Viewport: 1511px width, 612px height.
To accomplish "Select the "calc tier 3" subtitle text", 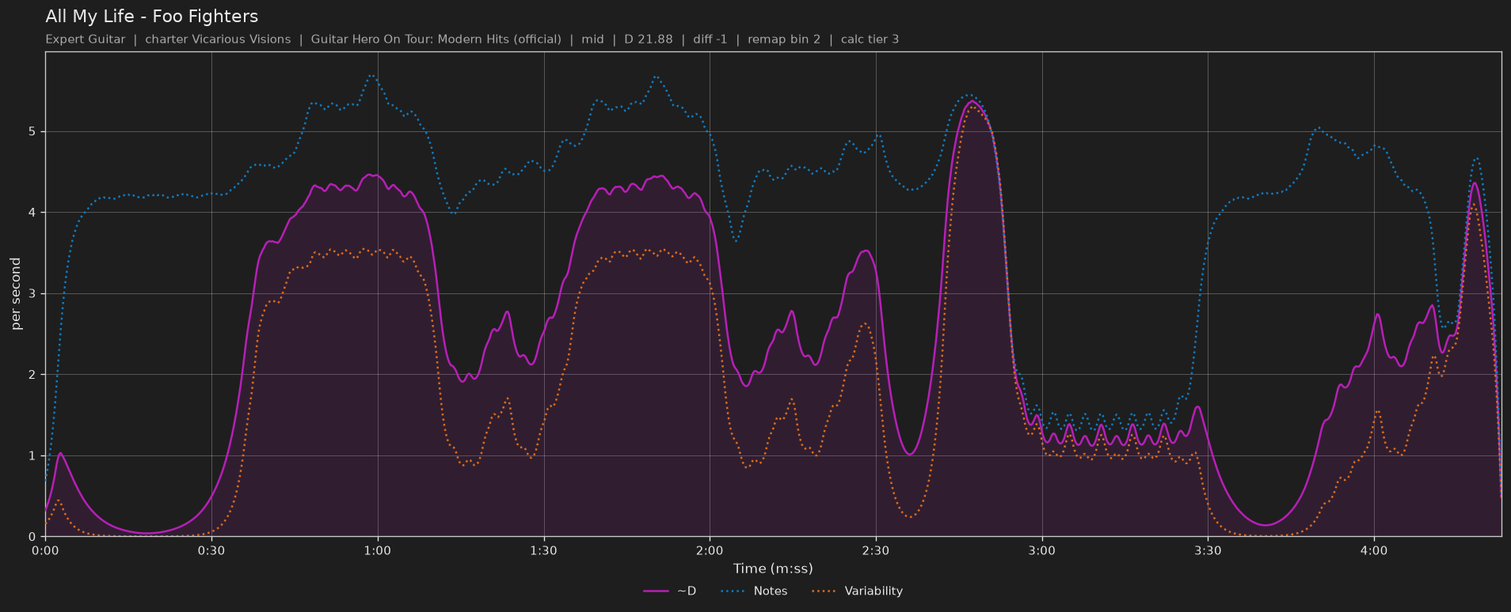I will pyautogui.click(x=870, y=40).
